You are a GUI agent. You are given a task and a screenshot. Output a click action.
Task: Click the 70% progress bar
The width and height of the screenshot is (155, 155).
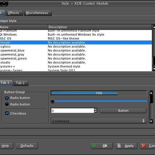99,93
